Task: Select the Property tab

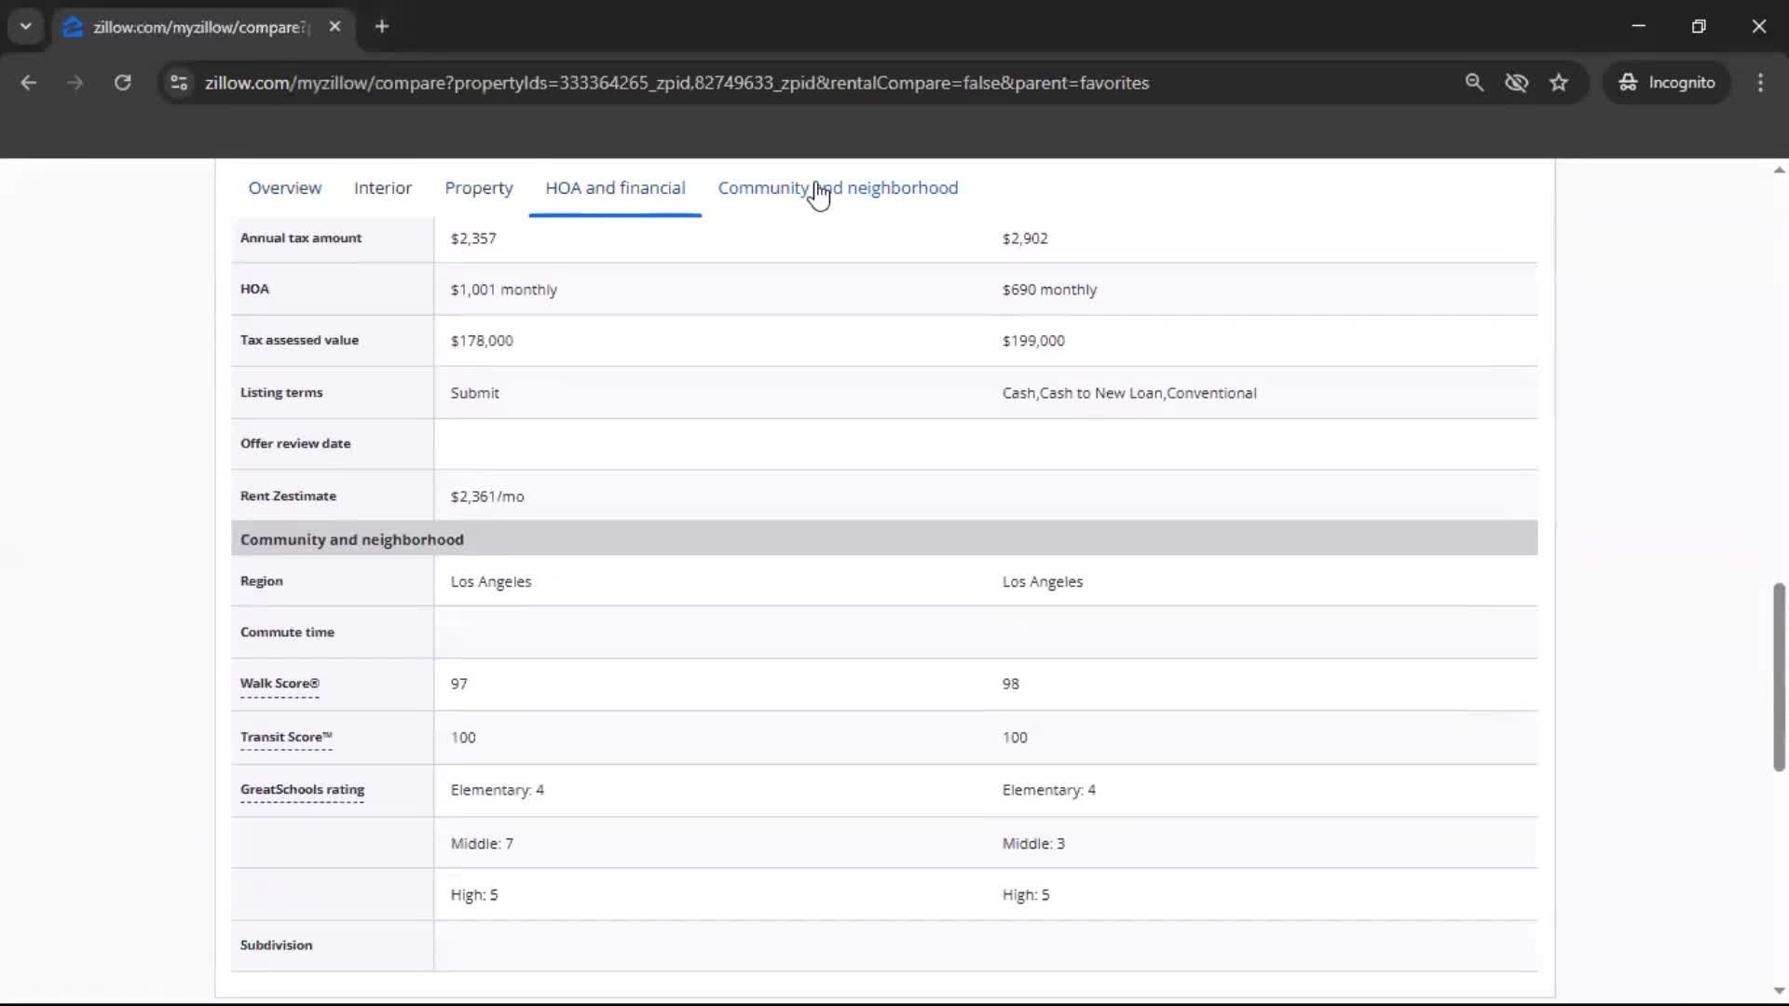Action: pyautogui.click(x=478, y=188)
